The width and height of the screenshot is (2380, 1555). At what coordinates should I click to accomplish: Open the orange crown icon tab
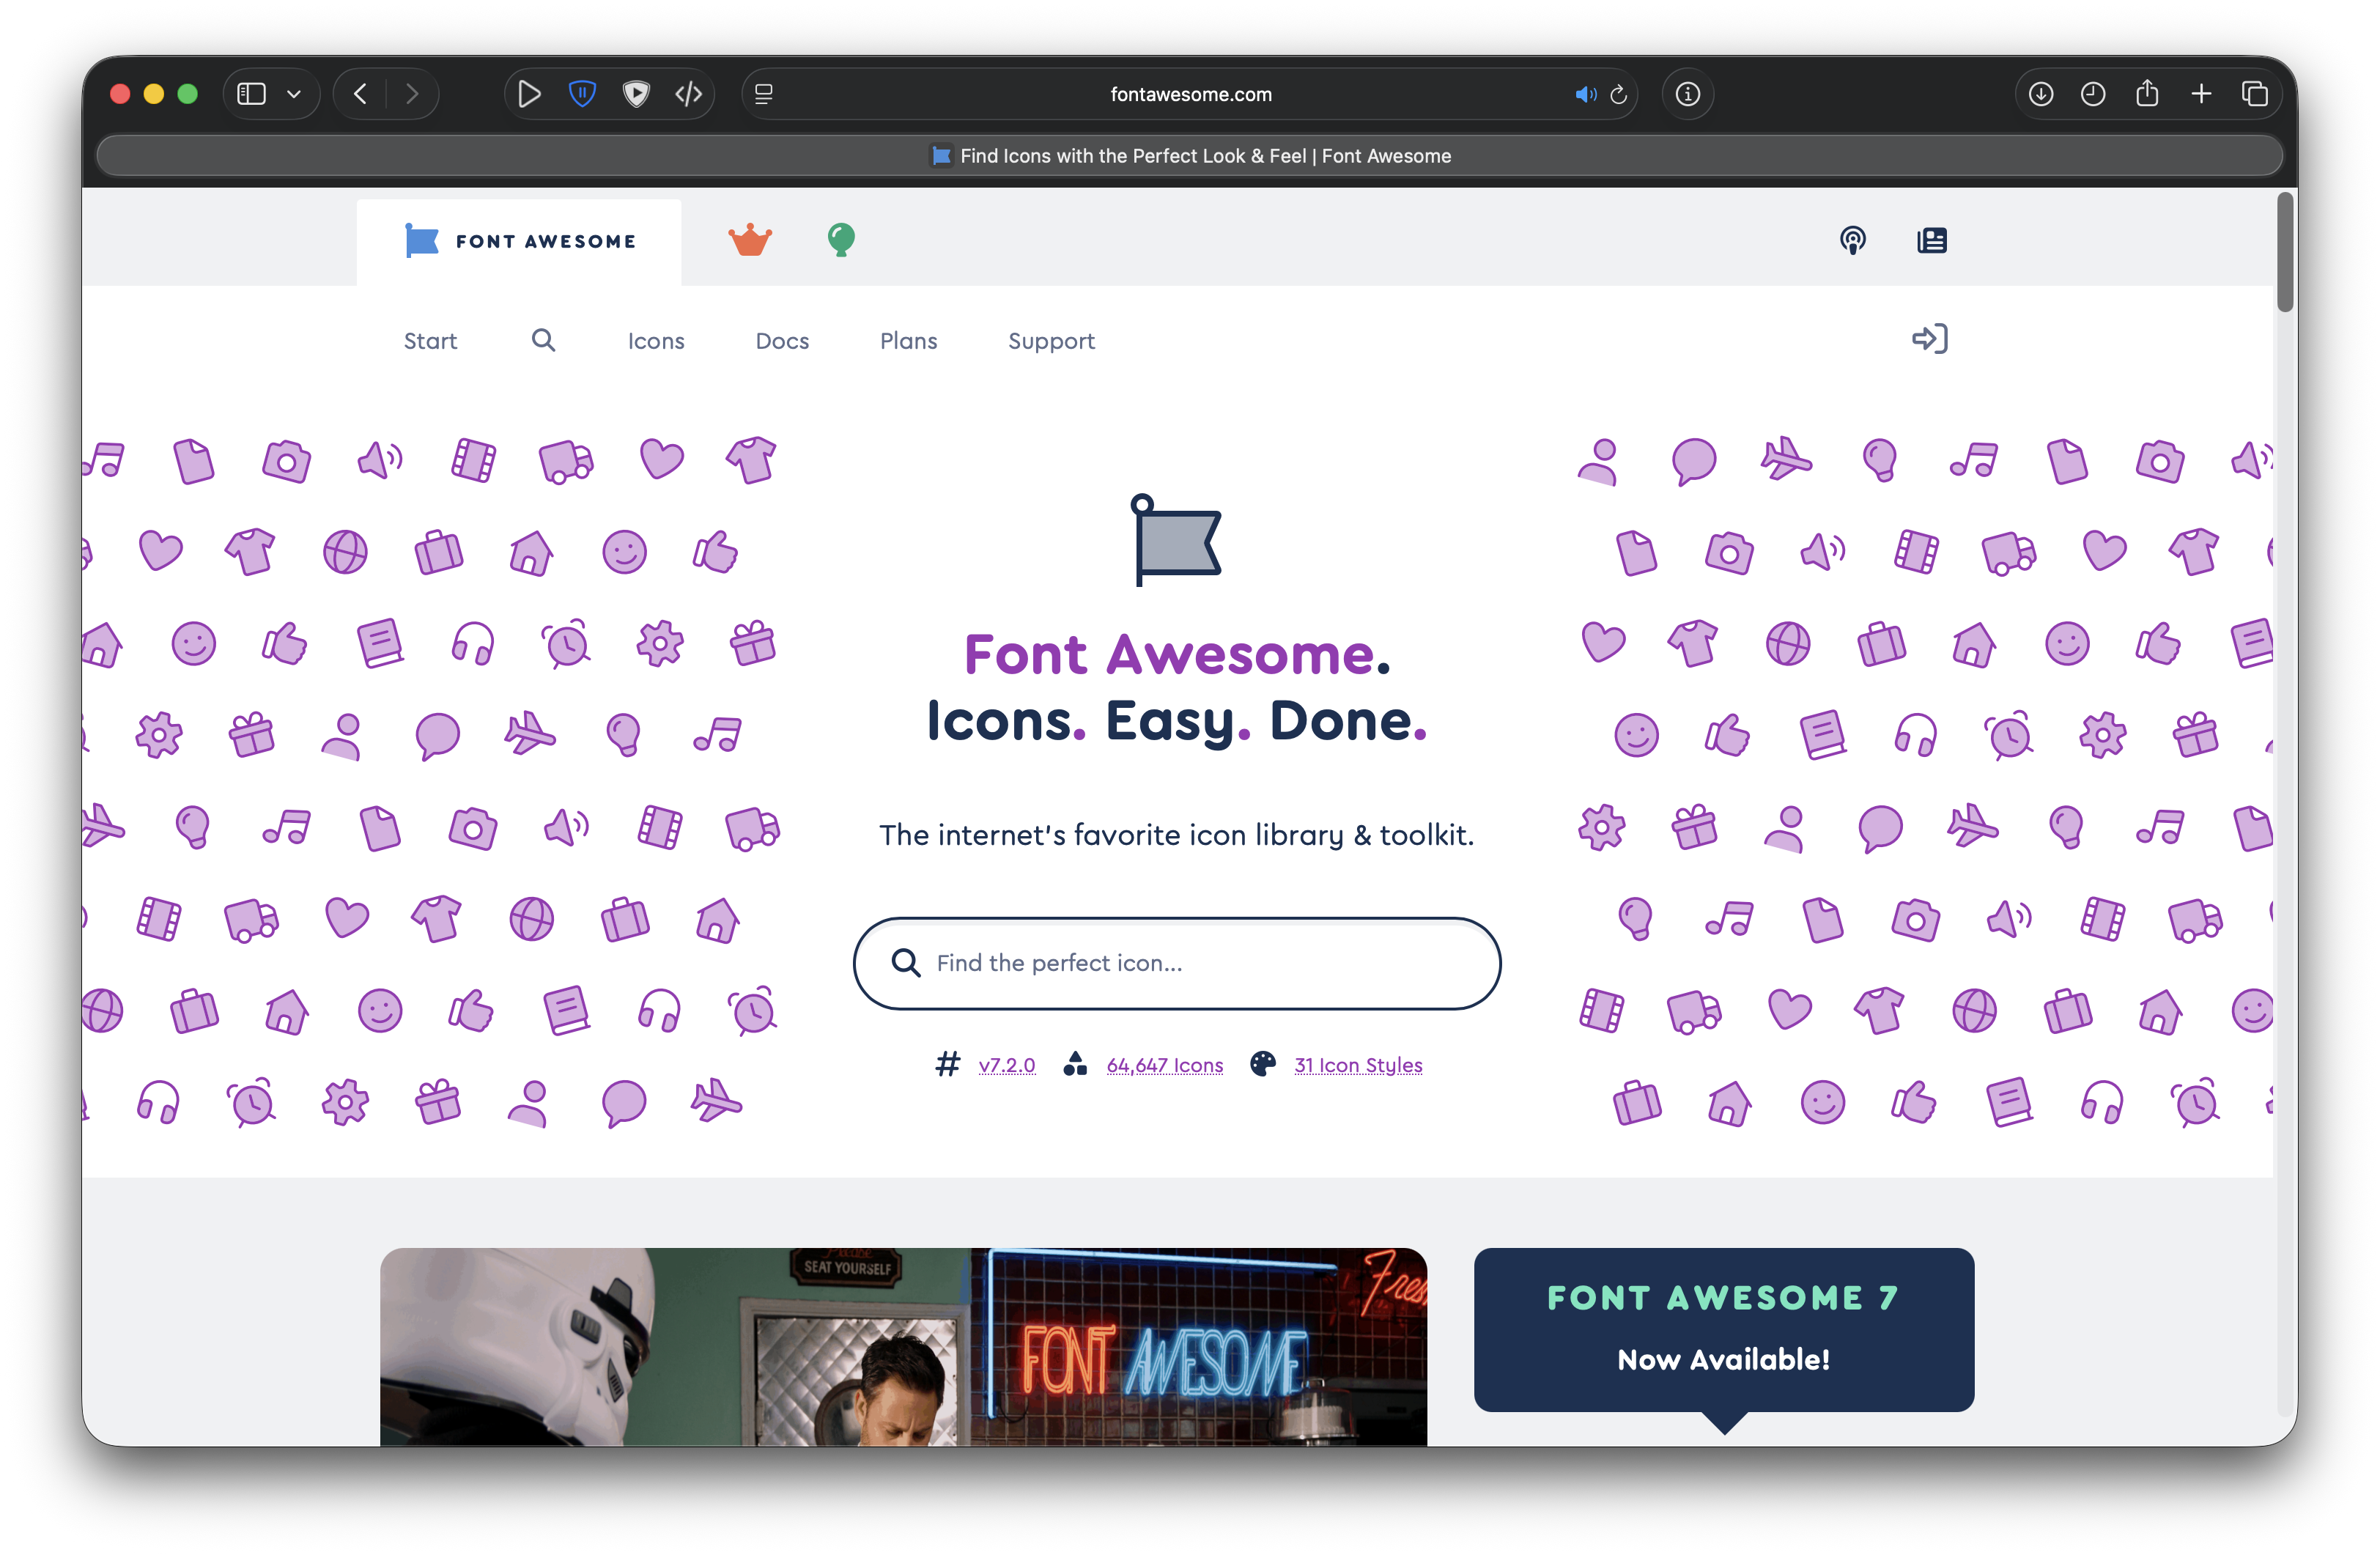coord(750,240)
